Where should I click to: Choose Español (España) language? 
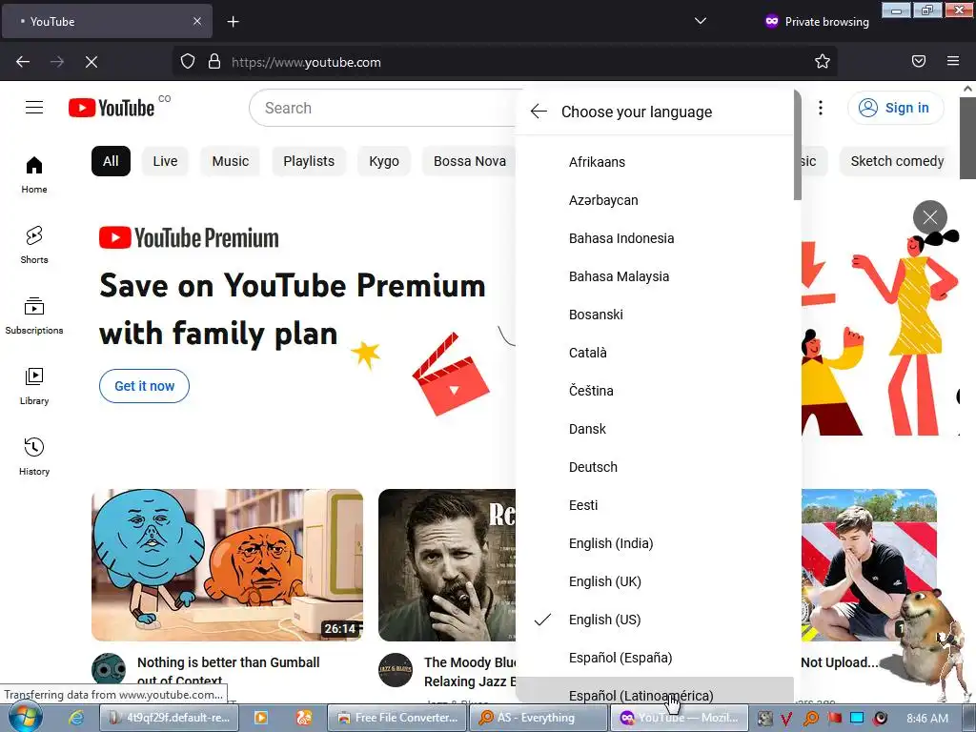pos(655,658)
